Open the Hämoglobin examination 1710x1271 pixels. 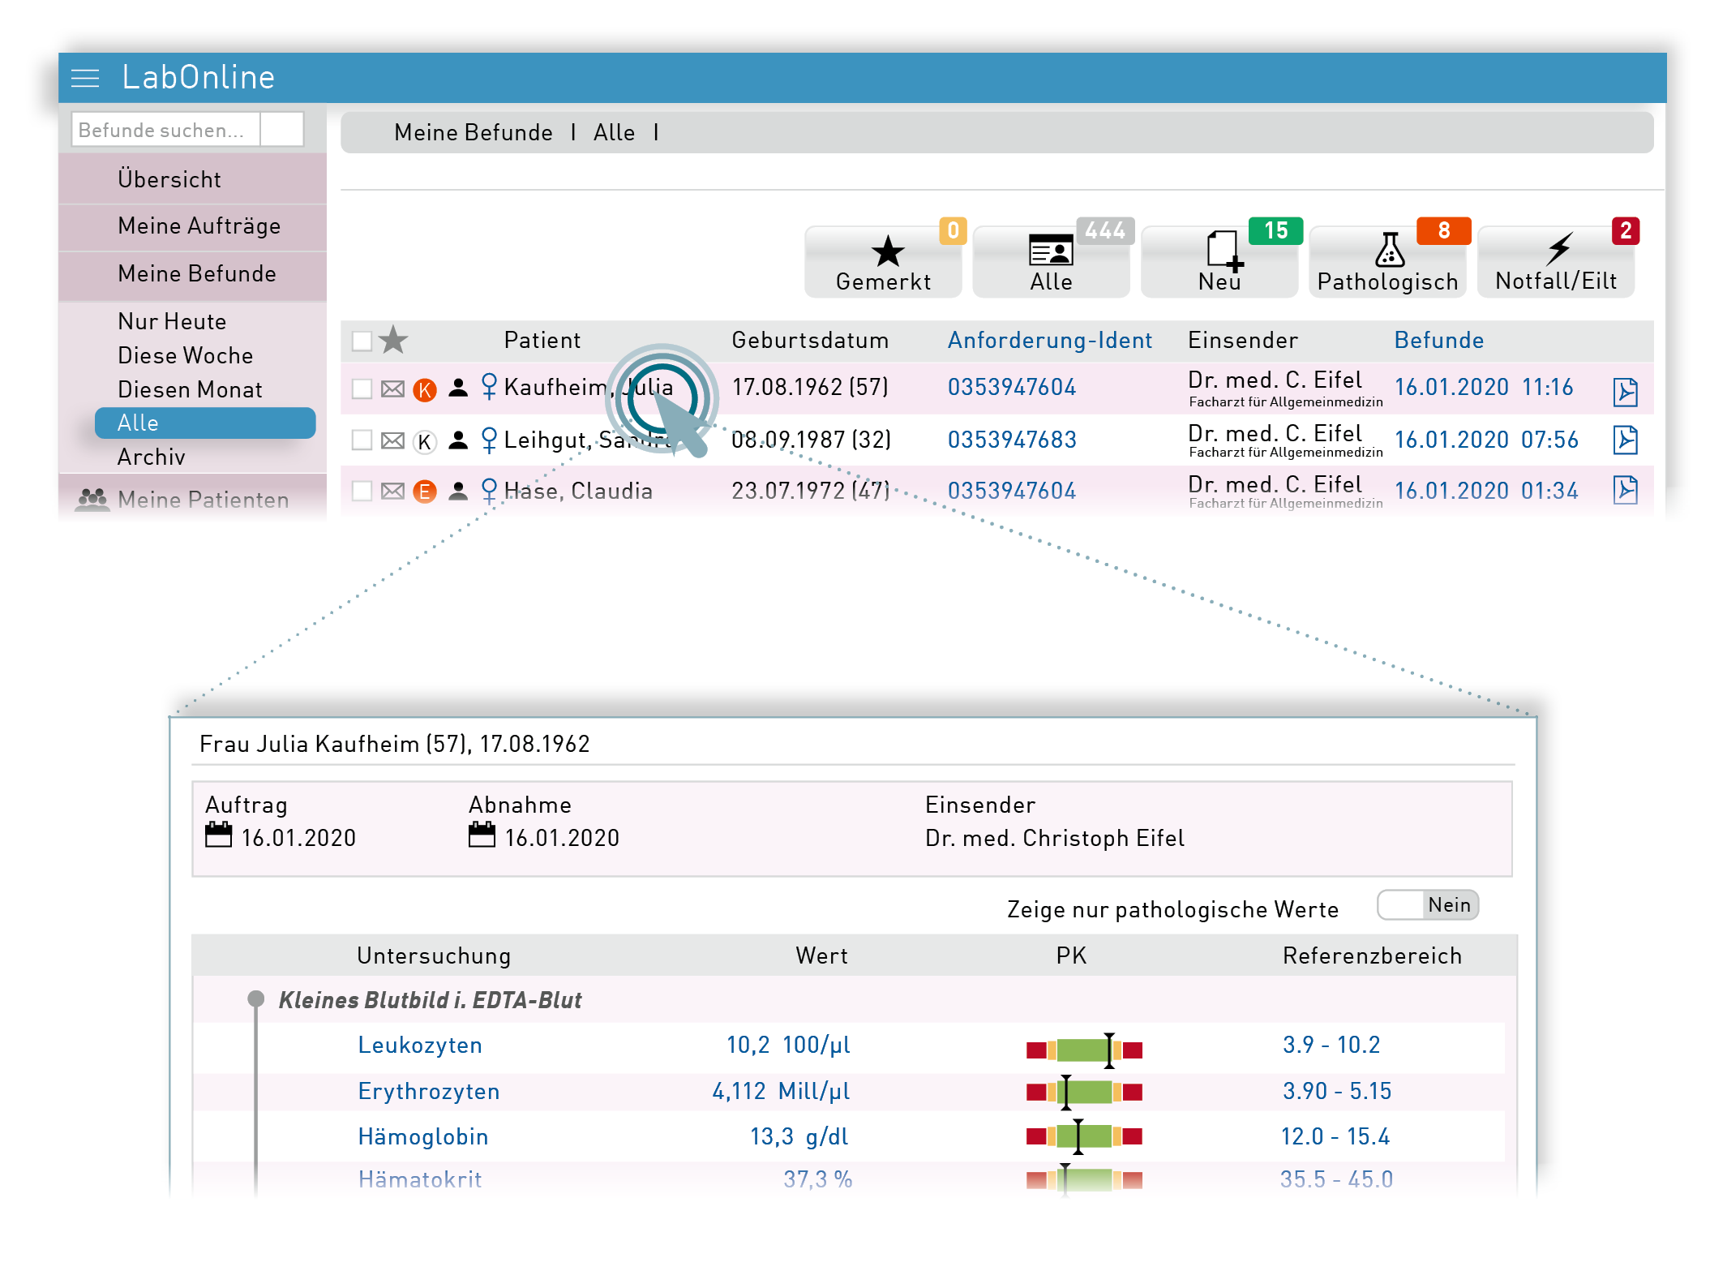click(423, 1136)
